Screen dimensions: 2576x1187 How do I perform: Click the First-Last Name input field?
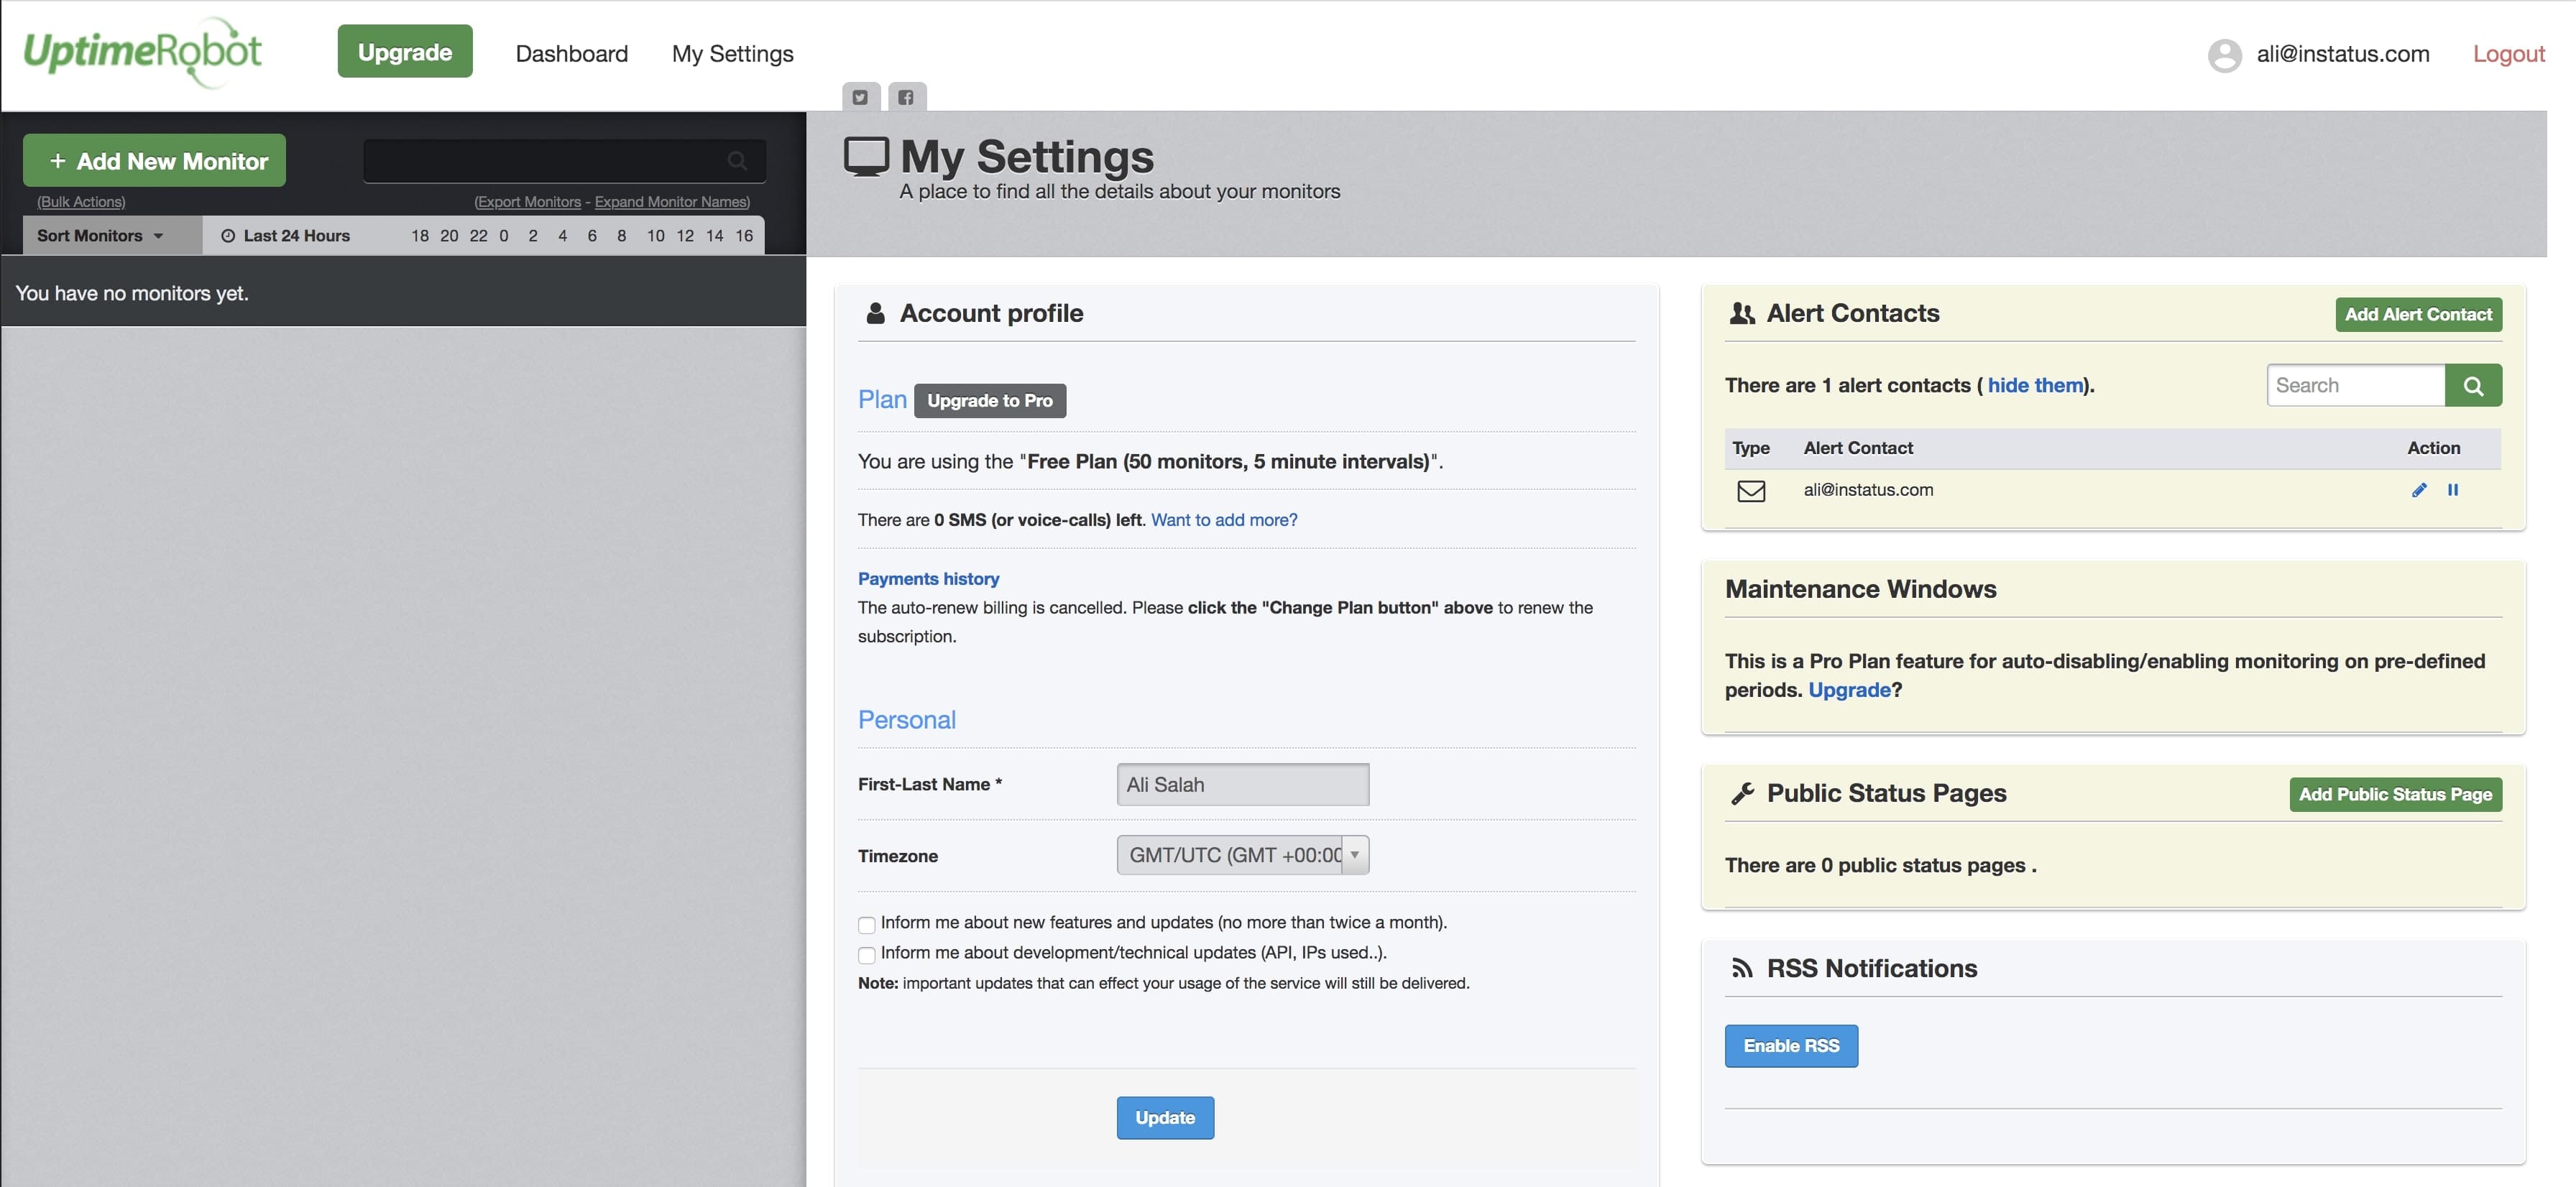pyautogui.click(x=1243, y=783)
